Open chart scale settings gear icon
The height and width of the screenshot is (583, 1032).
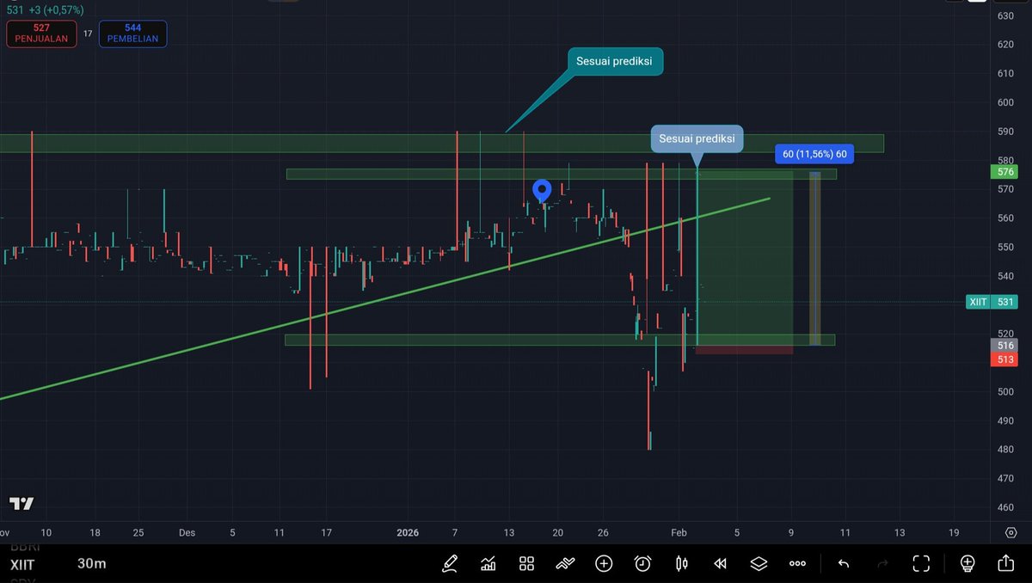1010,533
